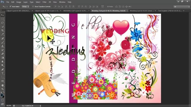
Task: Select the Move tool
Action: (2, 15)
